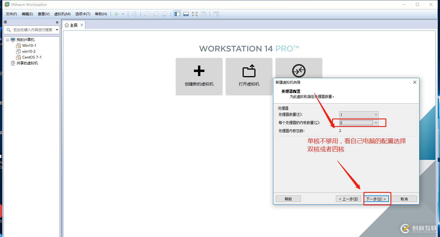Select the Win10-1 virtual machine
Viewport: 440px width, 237px height.
(x=29, y=46)
